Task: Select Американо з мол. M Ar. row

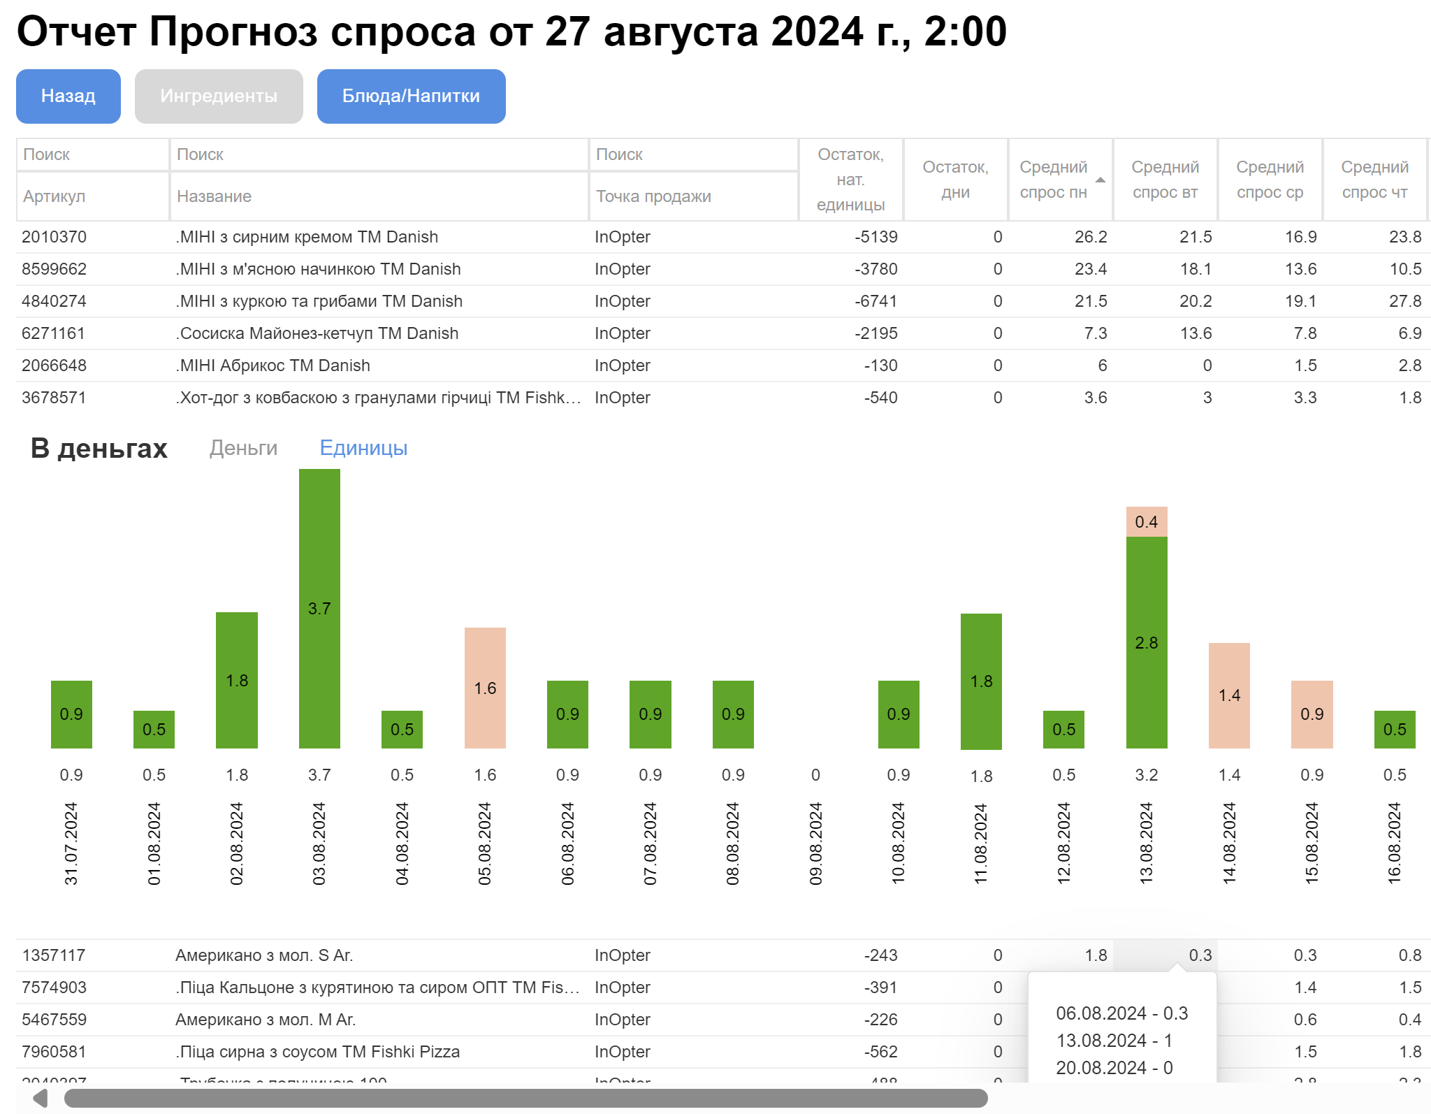Action: click(x=723, y=1020)
